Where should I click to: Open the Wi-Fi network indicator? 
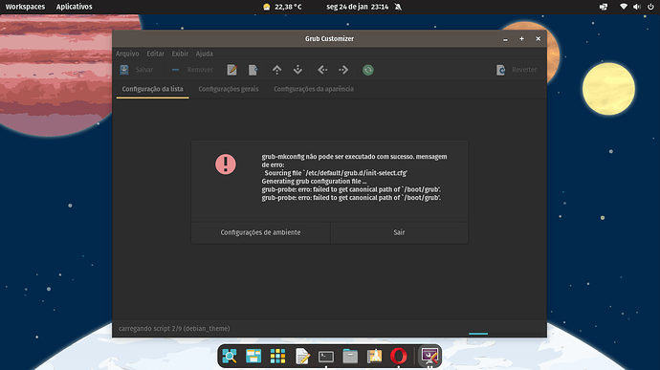(624, 7)
